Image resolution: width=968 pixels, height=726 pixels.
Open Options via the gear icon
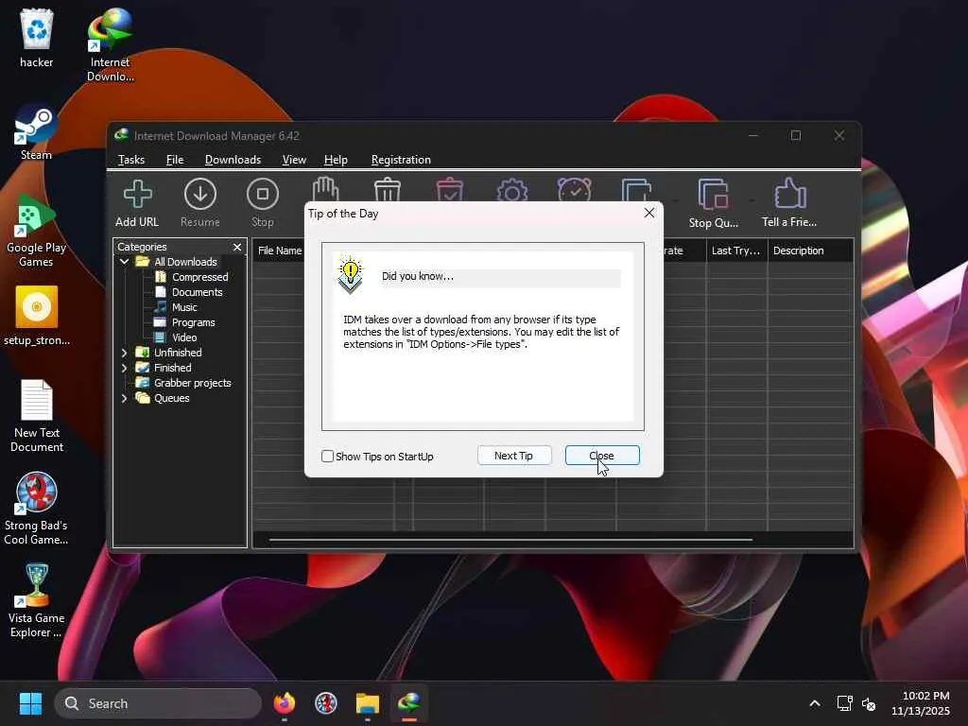[512, 190]
